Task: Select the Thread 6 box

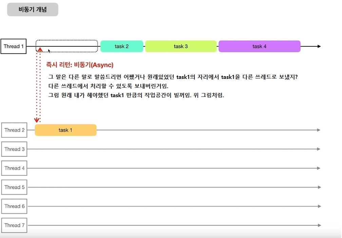Action: [14, 206]
